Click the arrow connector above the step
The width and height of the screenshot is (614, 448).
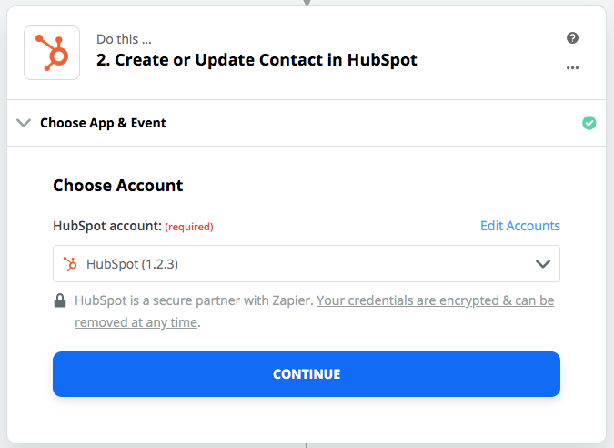[x=307, y=3]
